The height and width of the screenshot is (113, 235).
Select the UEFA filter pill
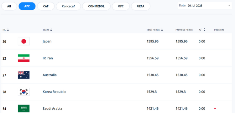(141, 6)
